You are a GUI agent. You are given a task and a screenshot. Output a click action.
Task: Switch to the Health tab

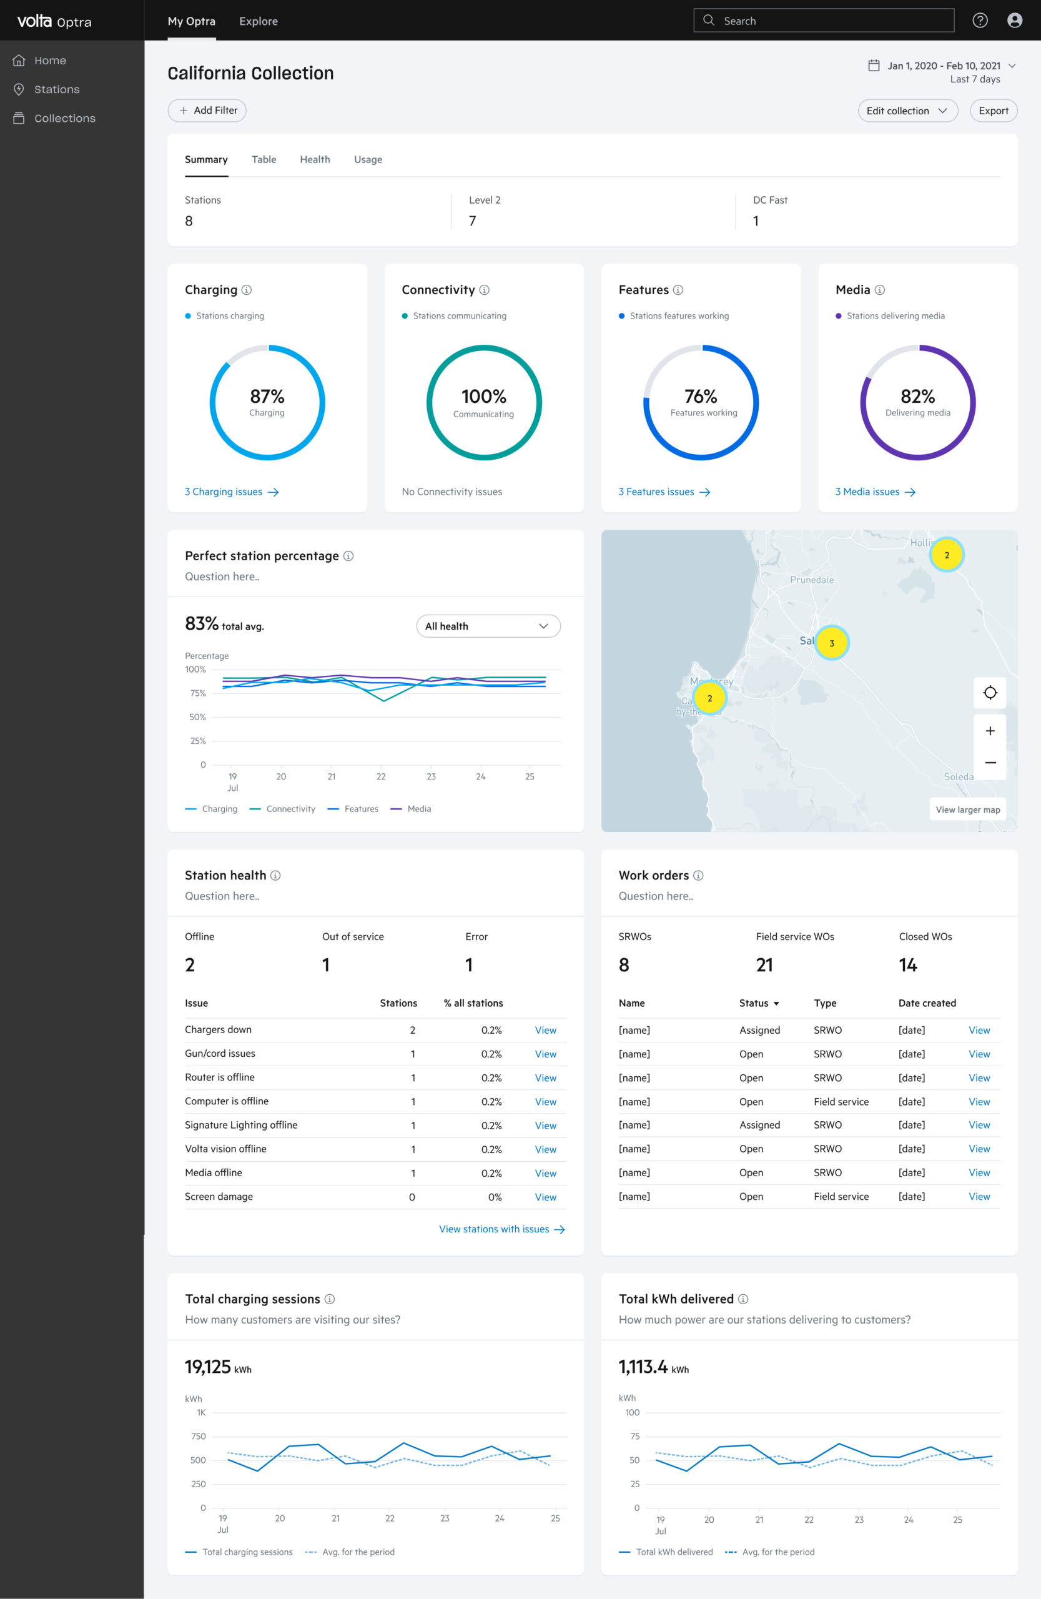point(315,160)
